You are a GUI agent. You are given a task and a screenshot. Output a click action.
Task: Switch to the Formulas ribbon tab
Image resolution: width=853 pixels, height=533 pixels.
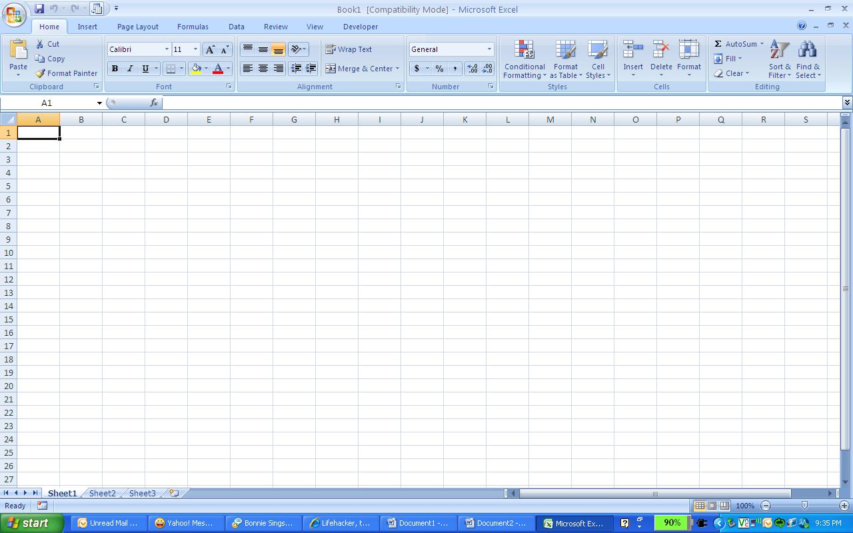click(x=193, y=27)
